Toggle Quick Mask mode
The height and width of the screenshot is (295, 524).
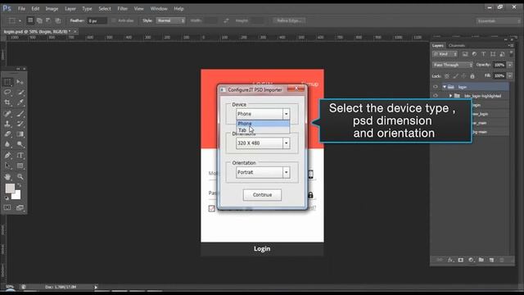pyautogui.click(x=7, y=207)
